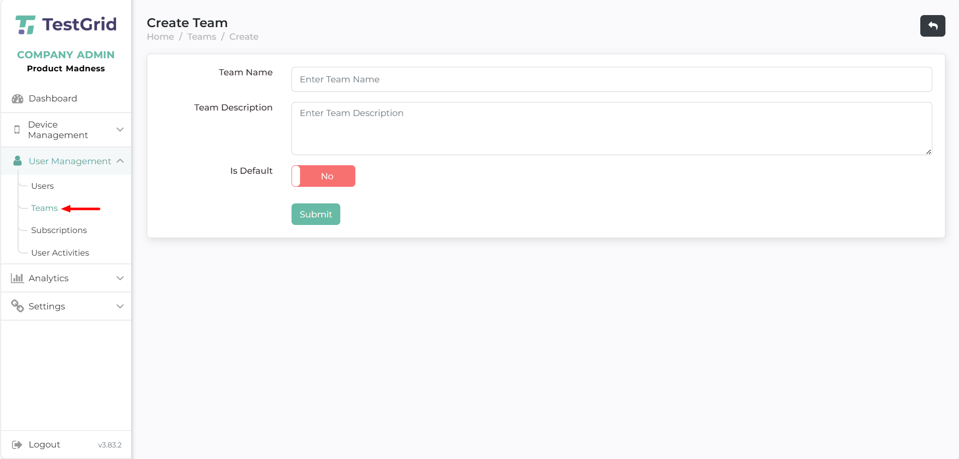Collapse the User Management section chevron
This screenshot has width=959, height=459.
120,161
